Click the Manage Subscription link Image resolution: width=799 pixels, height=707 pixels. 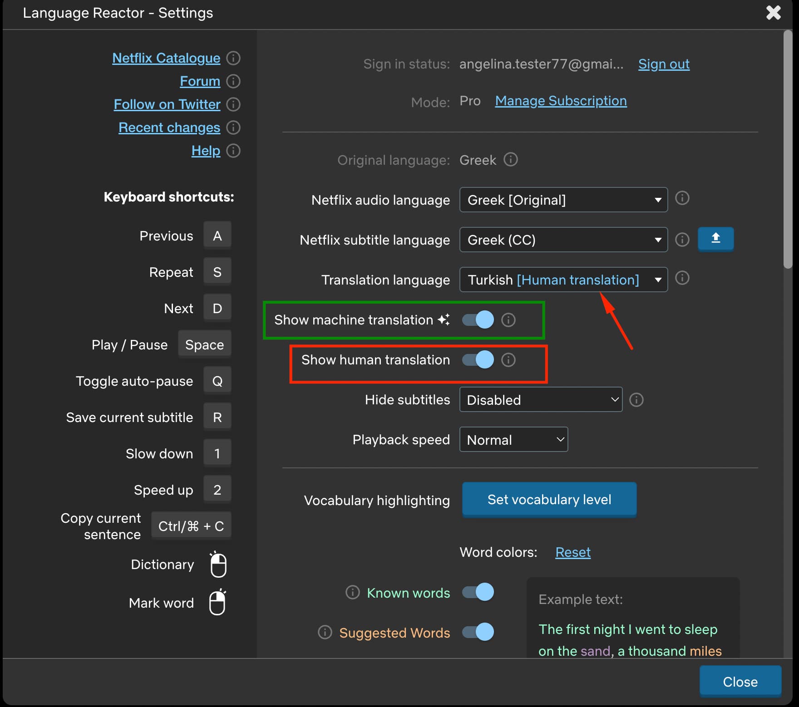point(561,101)
